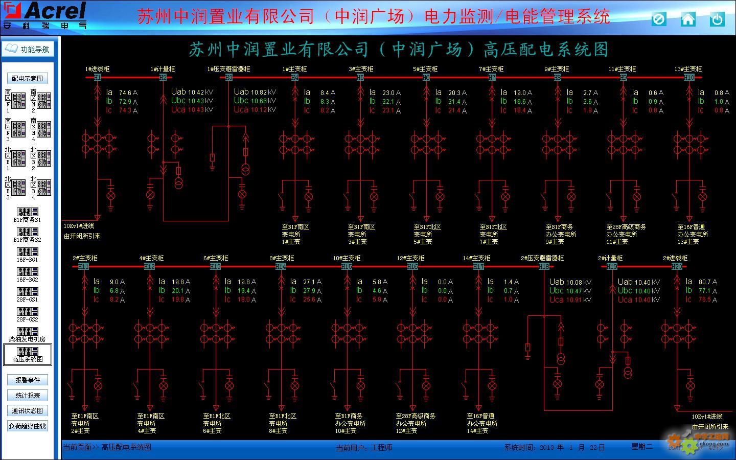Click the power icon in top bar

(717, 19)
